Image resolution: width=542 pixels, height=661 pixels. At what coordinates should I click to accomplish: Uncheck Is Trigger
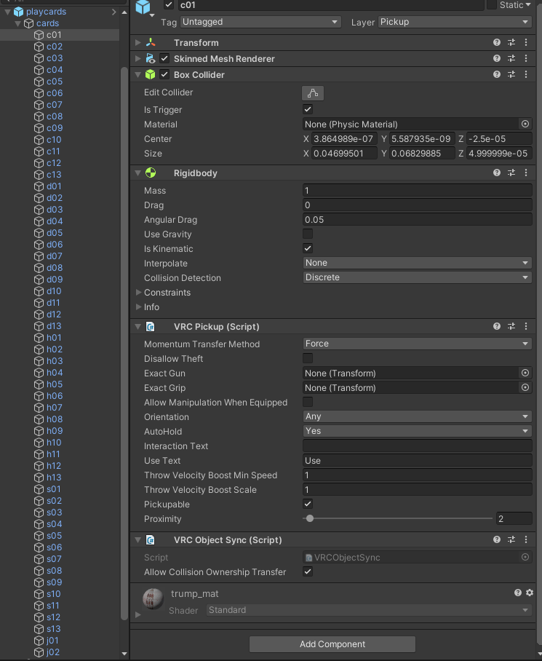point(308,110)
